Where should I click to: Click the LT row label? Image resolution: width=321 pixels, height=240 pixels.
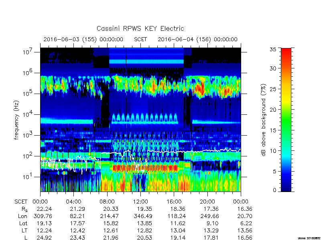coord(24,231)
